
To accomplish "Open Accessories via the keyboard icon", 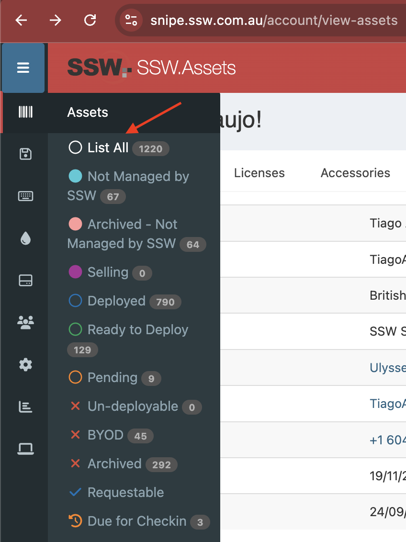I will click(x=25, y=196).
